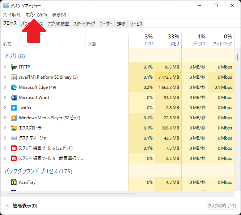Sort by the CPU column header

click(x=142, y=41)
